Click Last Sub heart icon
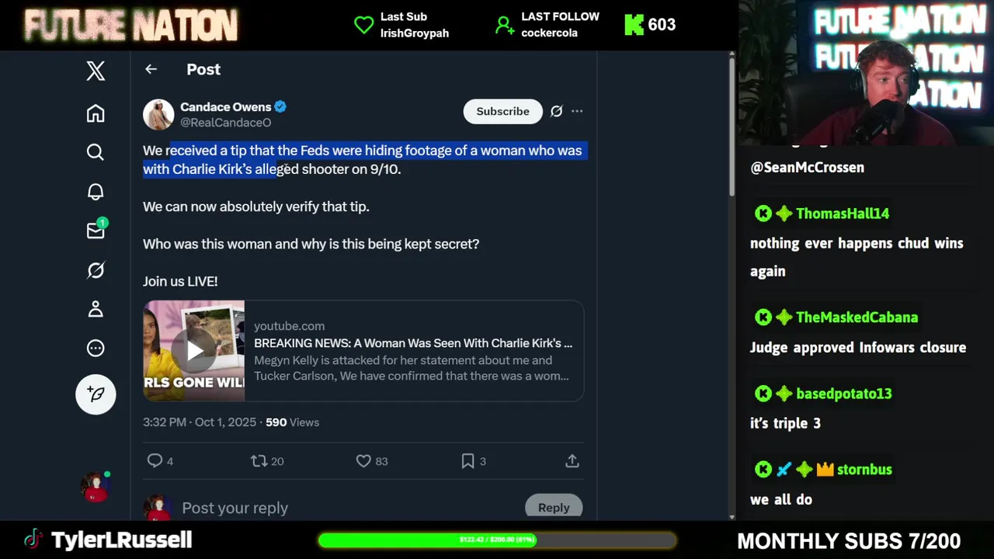This screenshot has width=994, height=559. [x=363, y=25]
